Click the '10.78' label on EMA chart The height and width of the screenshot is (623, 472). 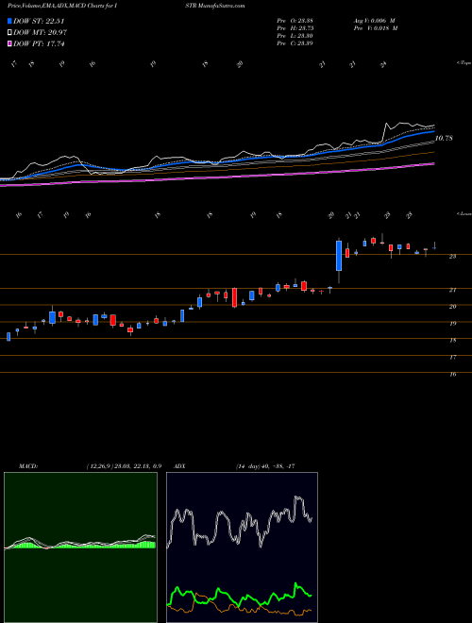[x=444, y=138]
